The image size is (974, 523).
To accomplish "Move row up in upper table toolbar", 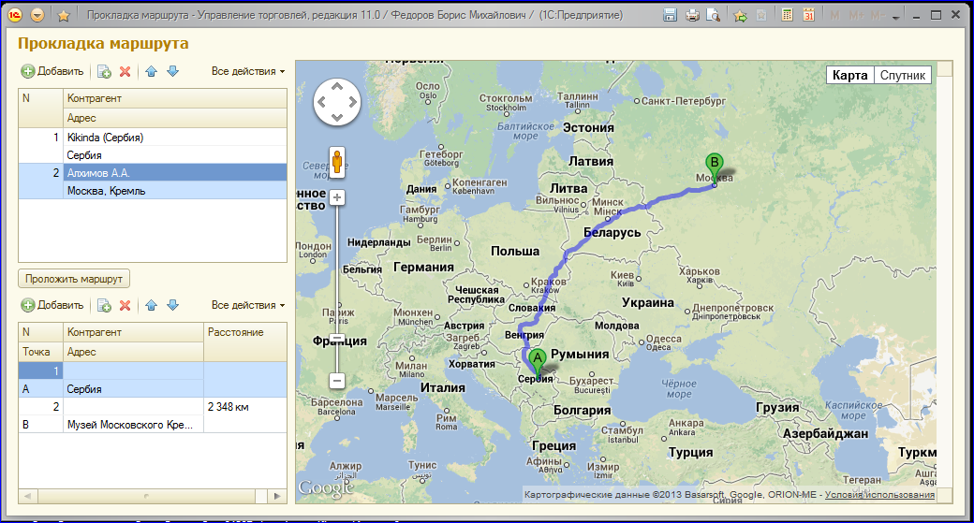I will click(151, 71).
